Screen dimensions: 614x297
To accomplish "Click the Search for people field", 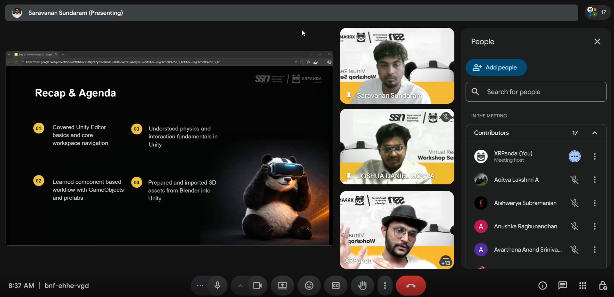I will pyautogui.click(x=536, y=92).
